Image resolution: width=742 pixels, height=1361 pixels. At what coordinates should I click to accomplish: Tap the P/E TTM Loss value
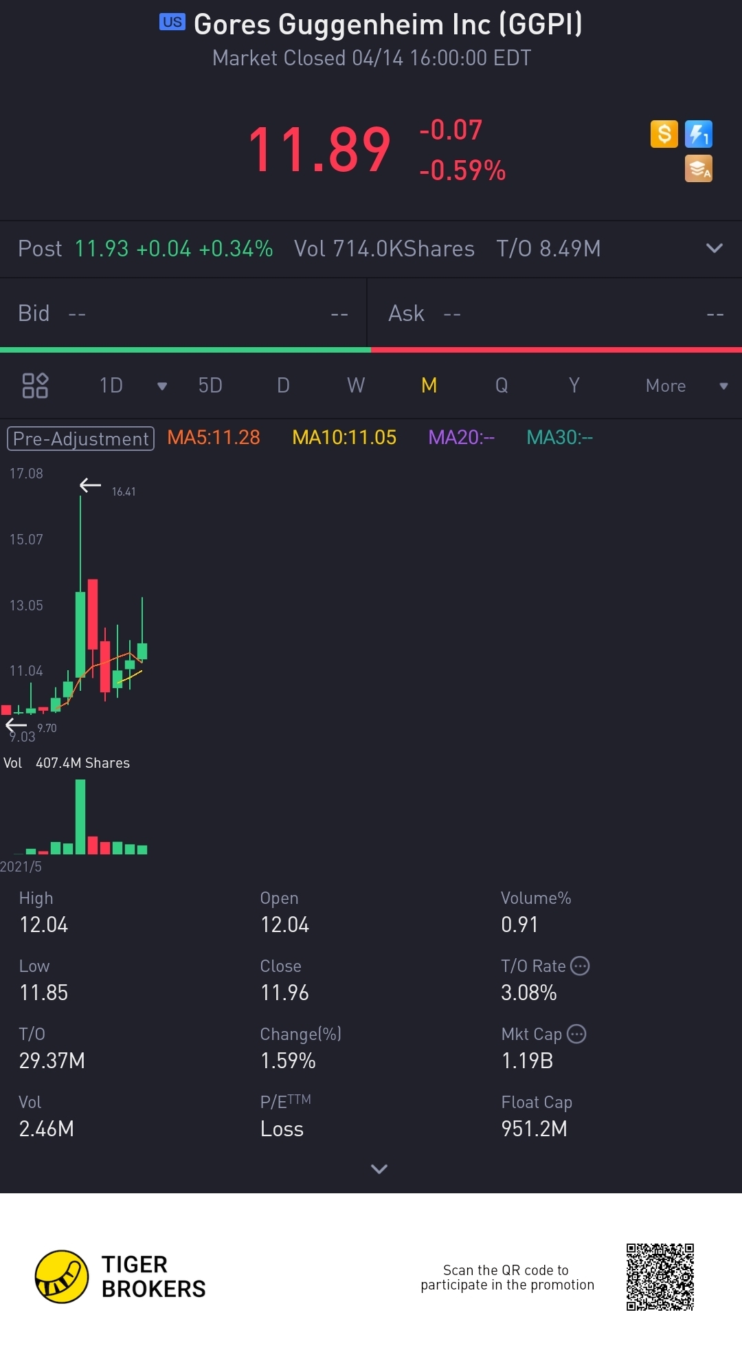[282, 1129]
